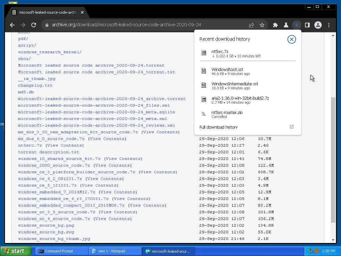341x256 pixels.
Task: Bookmark this page with the star icon
Action: [x=262, y=25]
